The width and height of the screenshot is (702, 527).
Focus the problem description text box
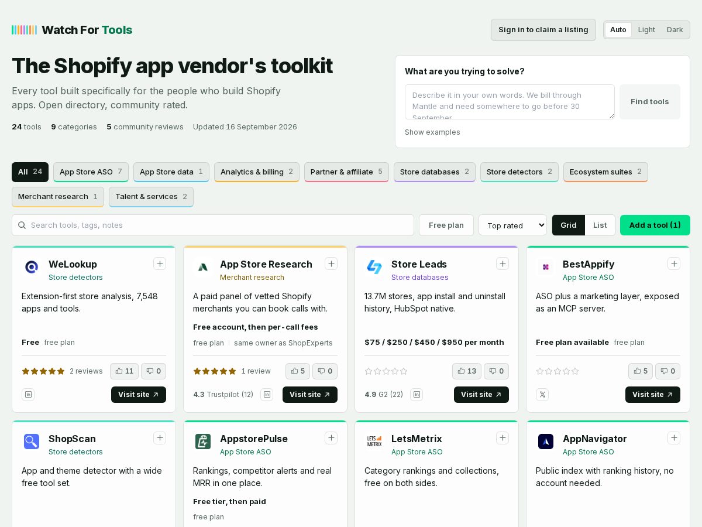(510, 102)
